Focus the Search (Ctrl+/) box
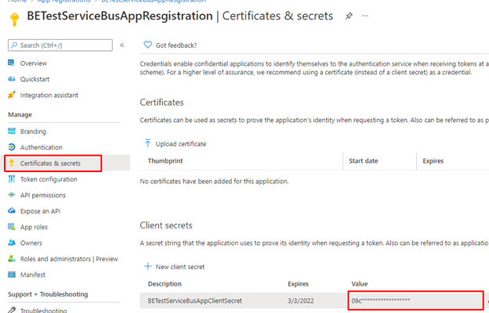 pyautogui.click(x=60, y=45)
